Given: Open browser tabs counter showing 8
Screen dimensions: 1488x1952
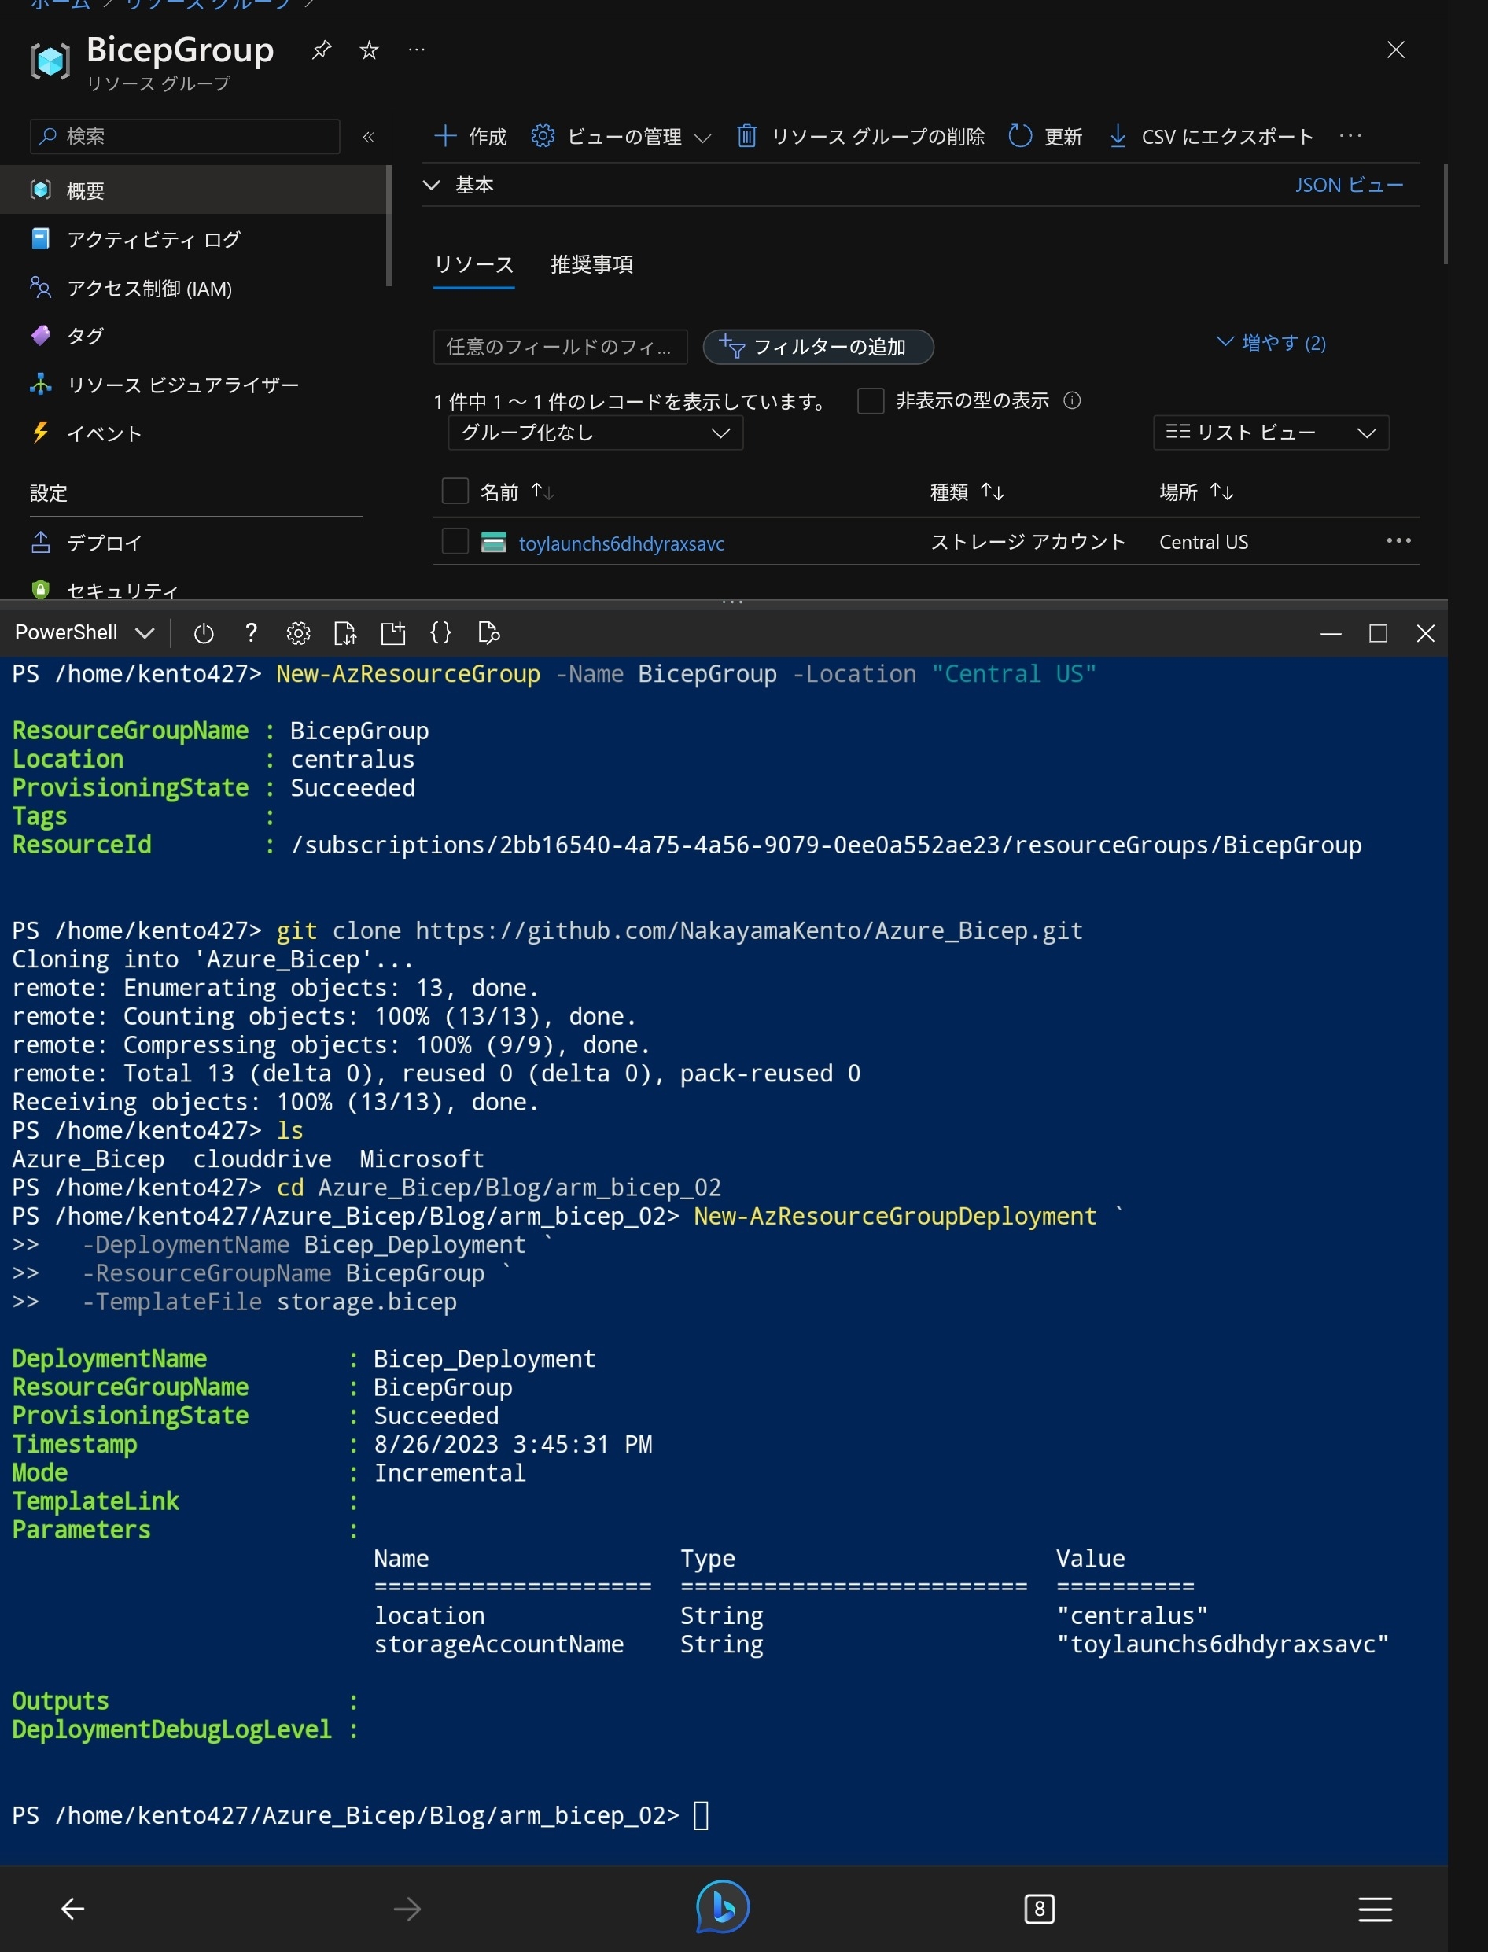Looking at the screenshot, I should coord(1039,1909).
